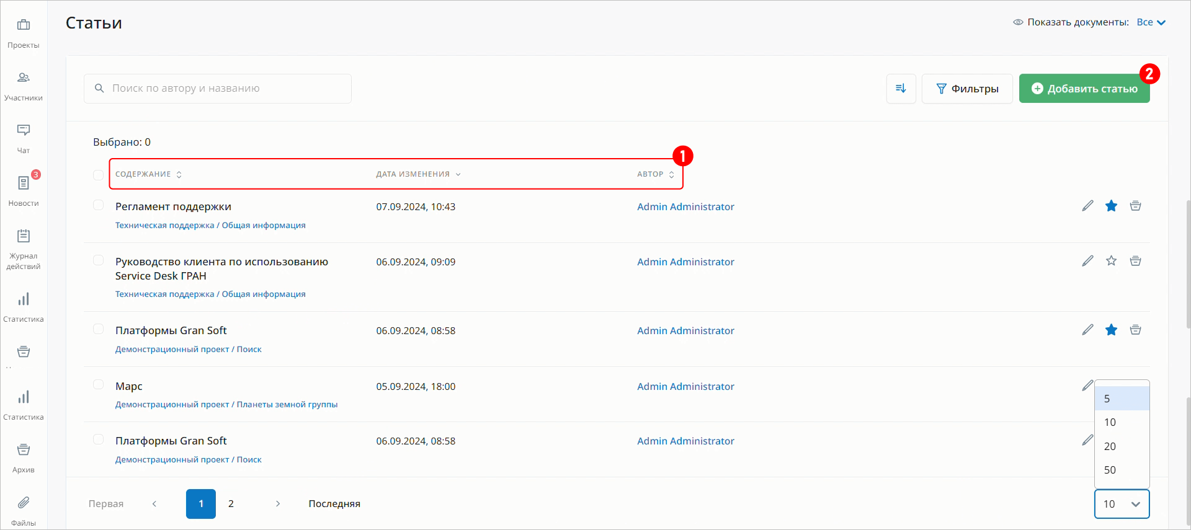Open Admin Administrator in the Марс row
The width and height of the screenshot is (1191, 530).
(x=685, y=386)
